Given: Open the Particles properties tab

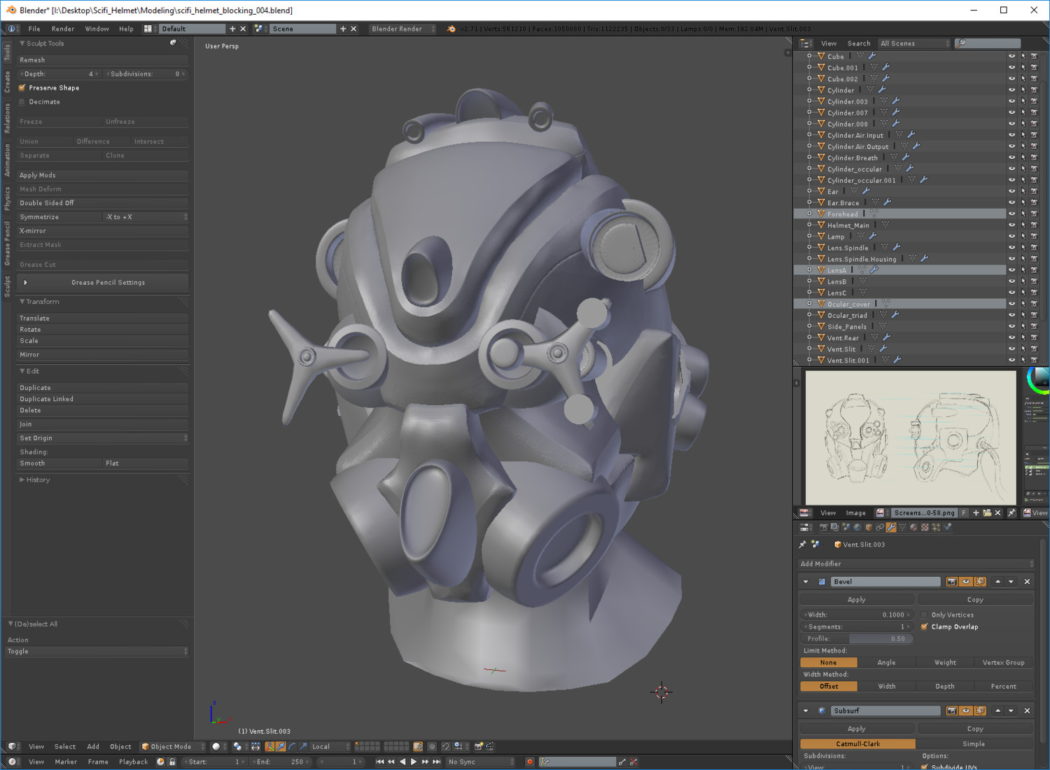Looking at the screenshot, I should 936,527.
